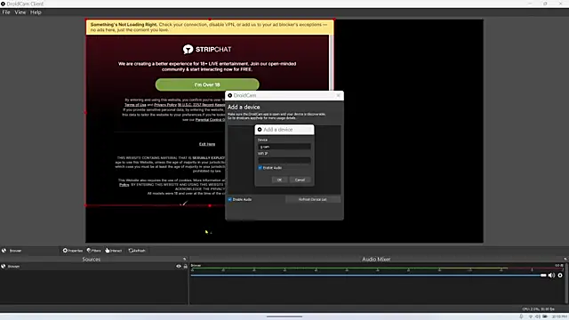The image size is (569, 320).
Task: Click the Sources panel header
Action: coord(91,259)
